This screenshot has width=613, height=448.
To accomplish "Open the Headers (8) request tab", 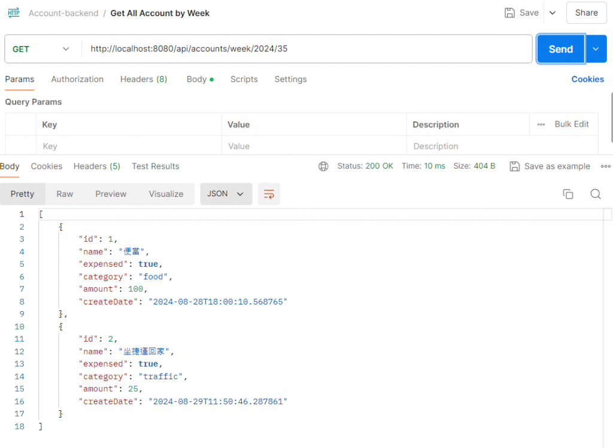I will (144, 79).
